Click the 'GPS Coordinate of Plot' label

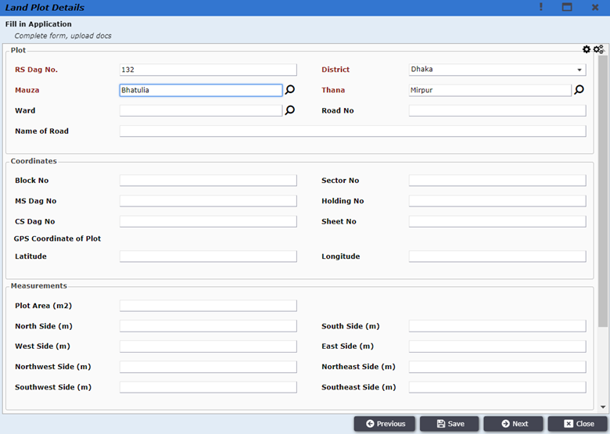(57, 239)
